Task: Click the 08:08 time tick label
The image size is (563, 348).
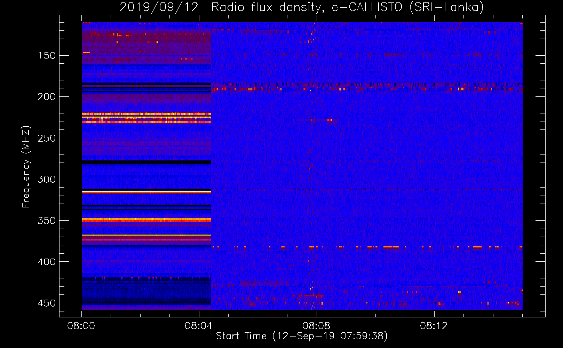Action: click(x=317, y=326)
